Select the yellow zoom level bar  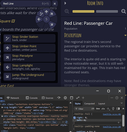[83, 11]
